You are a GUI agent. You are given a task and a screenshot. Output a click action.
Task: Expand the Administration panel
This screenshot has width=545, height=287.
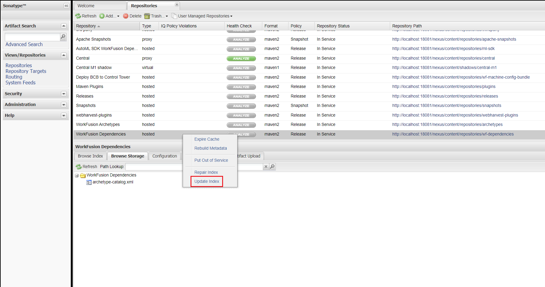point(64,105)
